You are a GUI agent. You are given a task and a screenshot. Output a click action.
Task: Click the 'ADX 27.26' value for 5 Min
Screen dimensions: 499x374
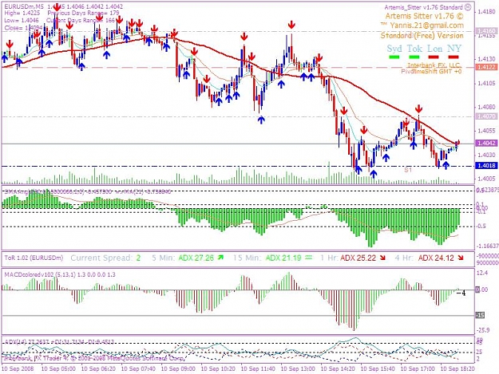[196, 258]
